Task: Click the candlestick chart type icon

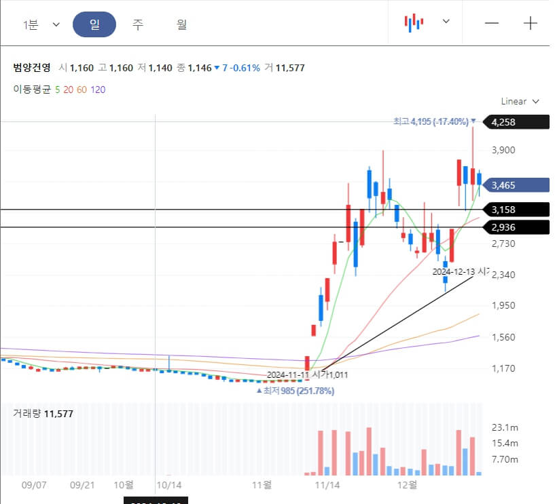Action: [414, 23]
